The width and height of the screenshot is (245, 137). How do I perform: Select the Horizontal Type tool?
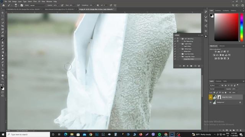click(3, 65)
